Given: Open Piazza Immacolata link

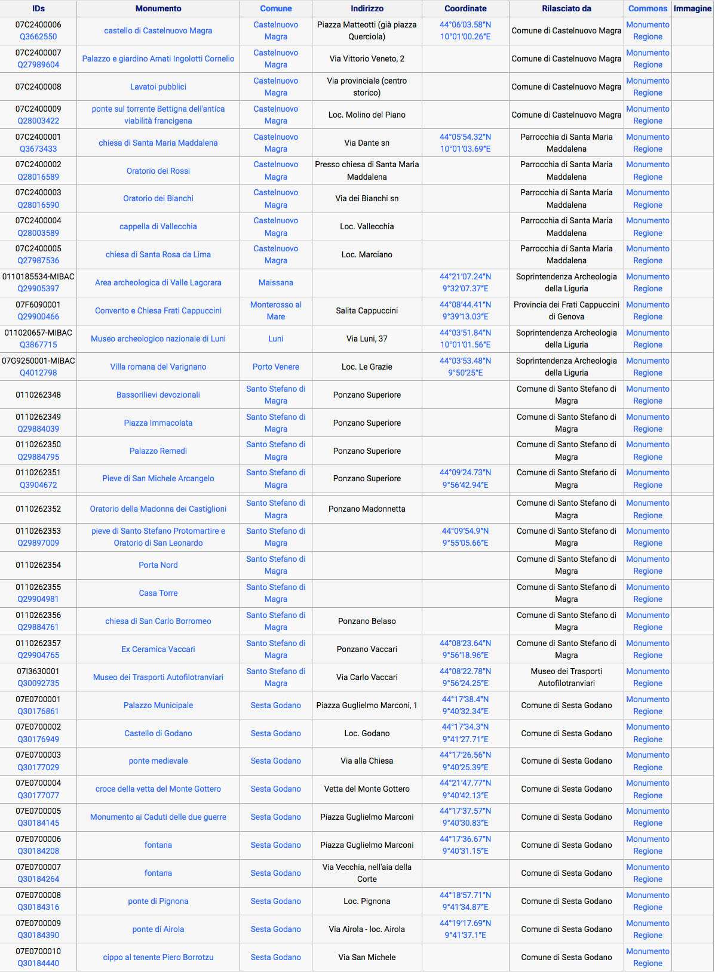Looking at the screenshot, I should click(x=158, y=423).
